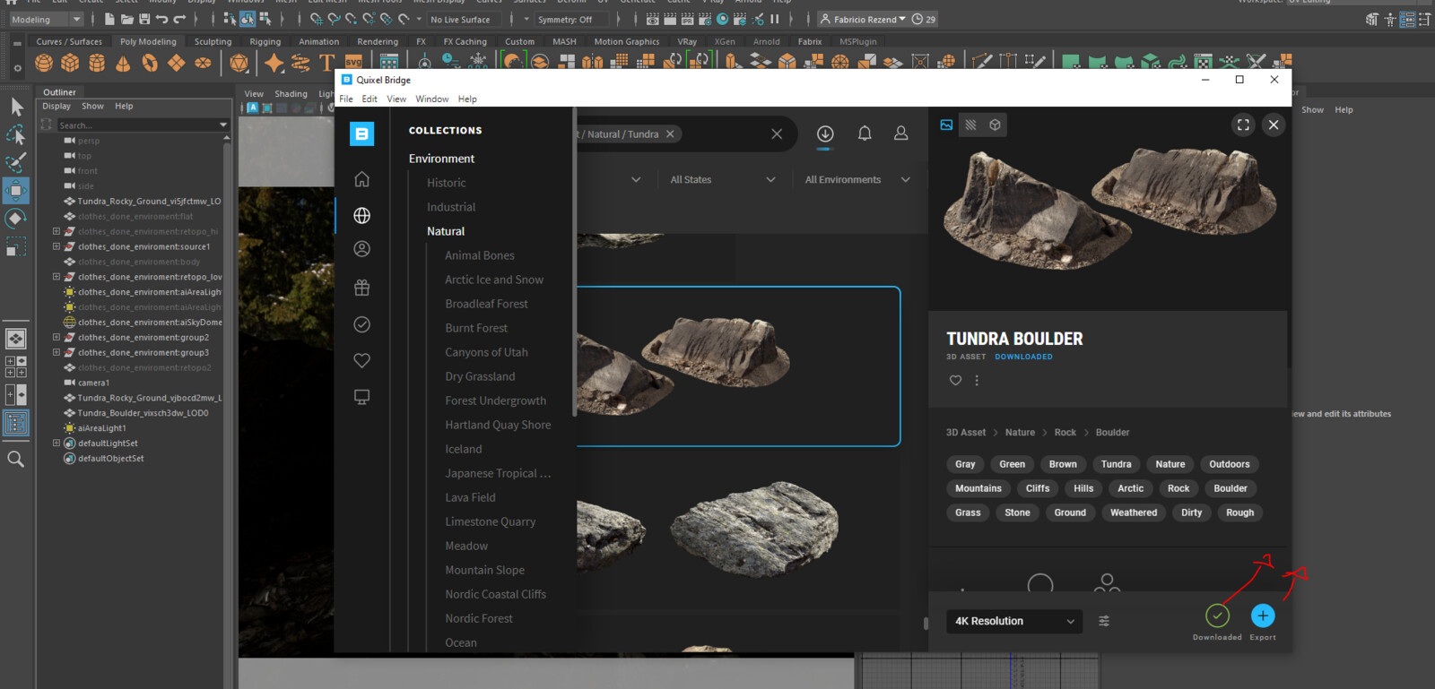The width and height of the screenshot is (1435, 689).
Task: Filter by the Weathered tag
Action: click(x=1134, y=512)
